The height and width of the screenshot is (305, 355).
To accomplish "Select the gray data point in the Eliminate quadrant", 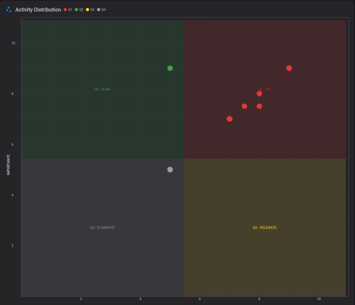I will tap(170, 169).
